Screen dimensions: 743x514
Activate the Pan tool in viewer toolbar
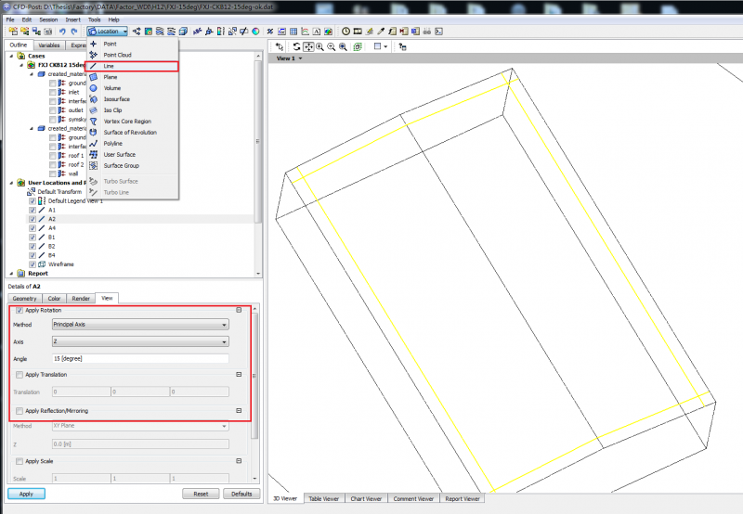click(x=307, y=46)
